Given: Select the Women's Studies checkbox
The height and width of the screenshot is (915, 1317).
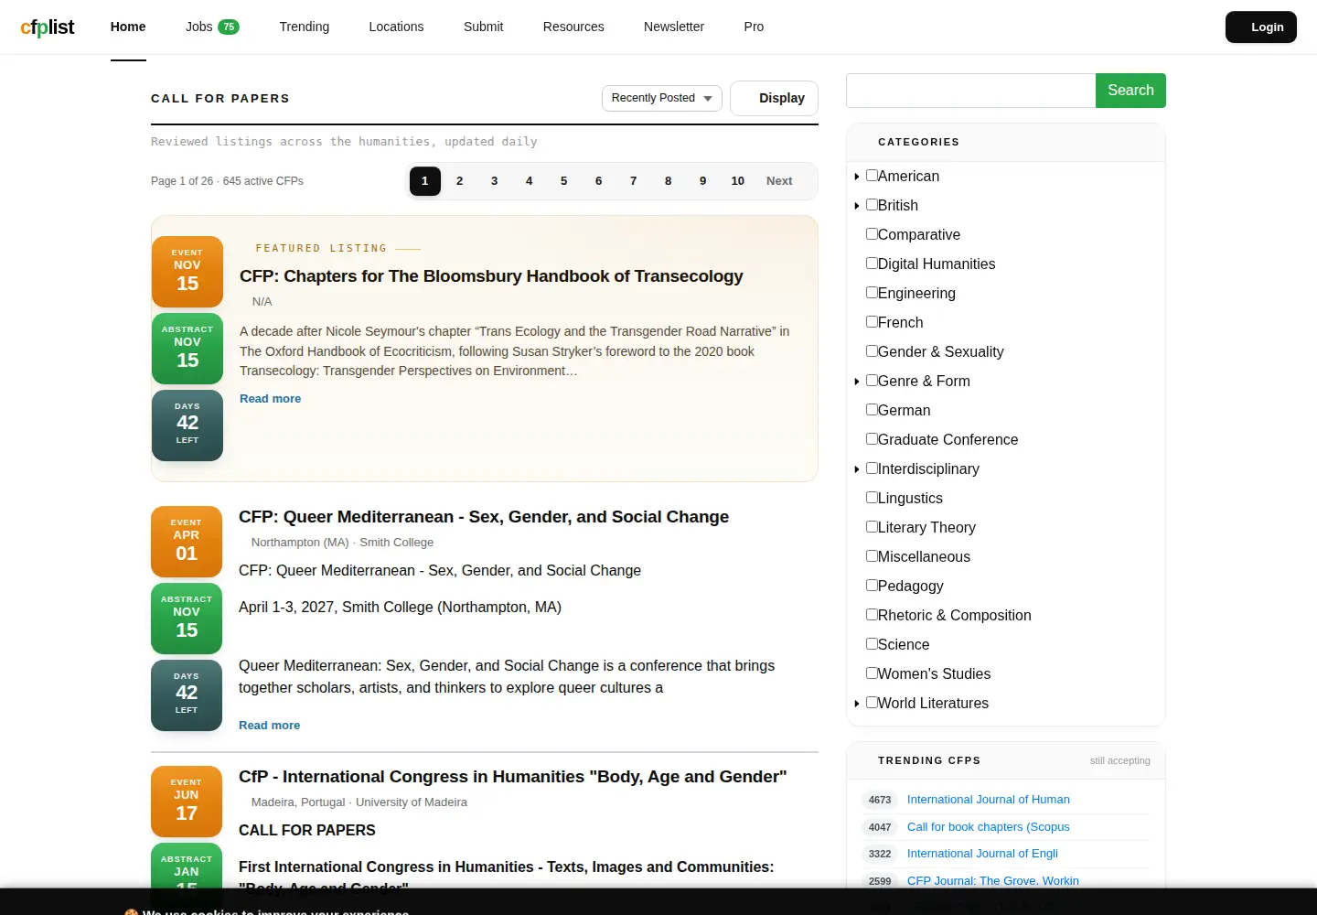Looking at the screenshot, I should tap(872, 673).
